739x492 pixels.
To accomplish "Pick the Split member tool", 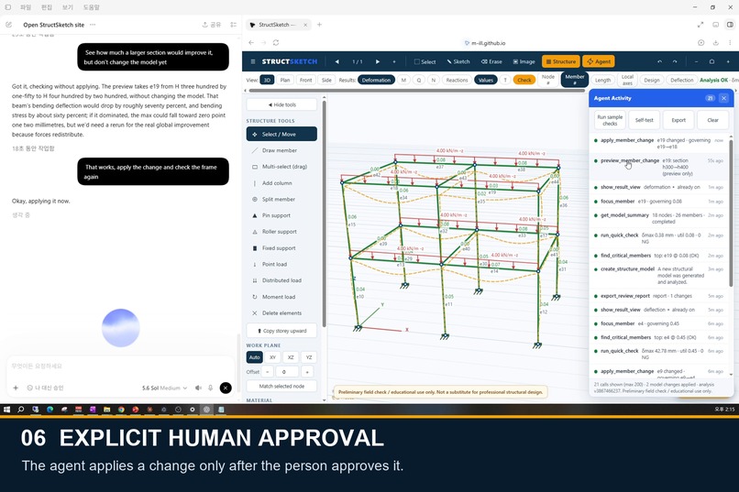I will click(281, 199).
